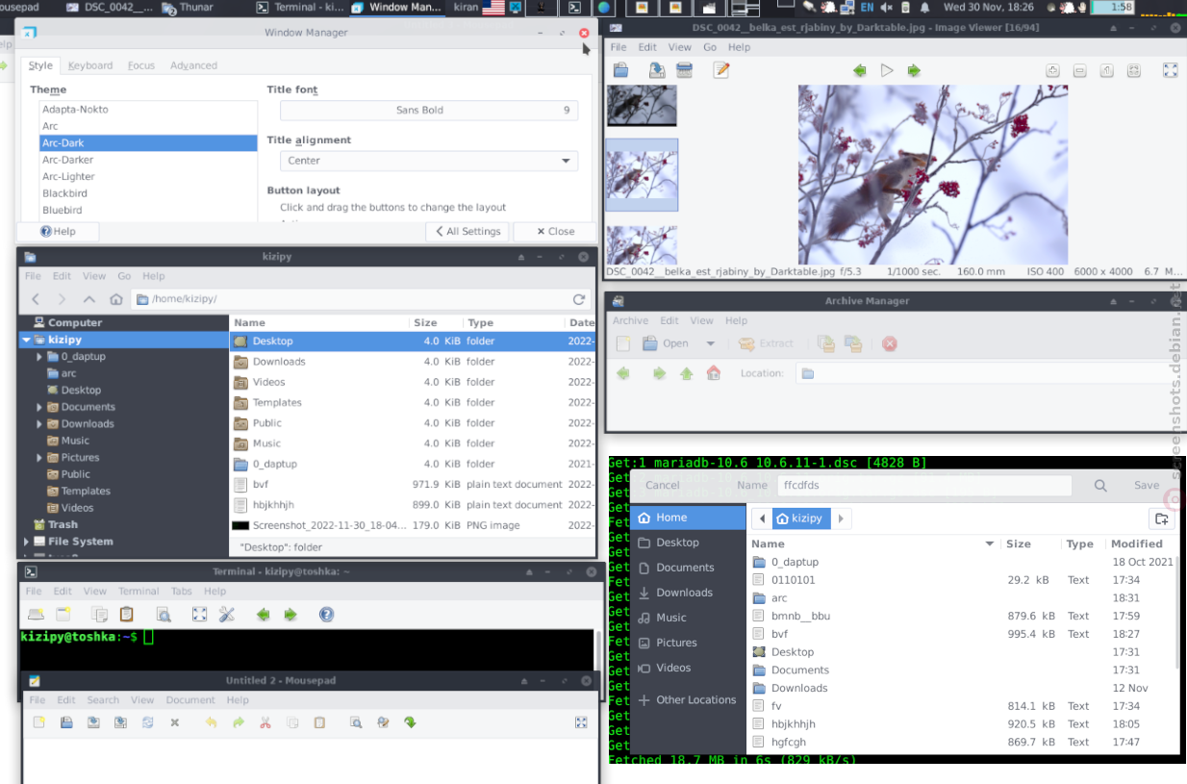Click Archive Manager home location icon
Viewport: 1187px width, 784px height.
[713, 373]
